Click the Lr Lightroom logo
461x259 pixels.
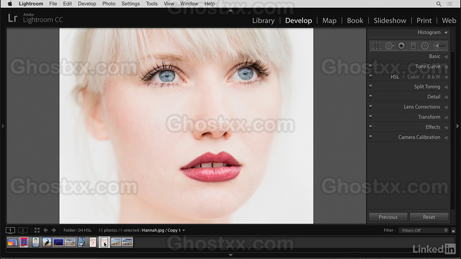[x=13, y=18]
